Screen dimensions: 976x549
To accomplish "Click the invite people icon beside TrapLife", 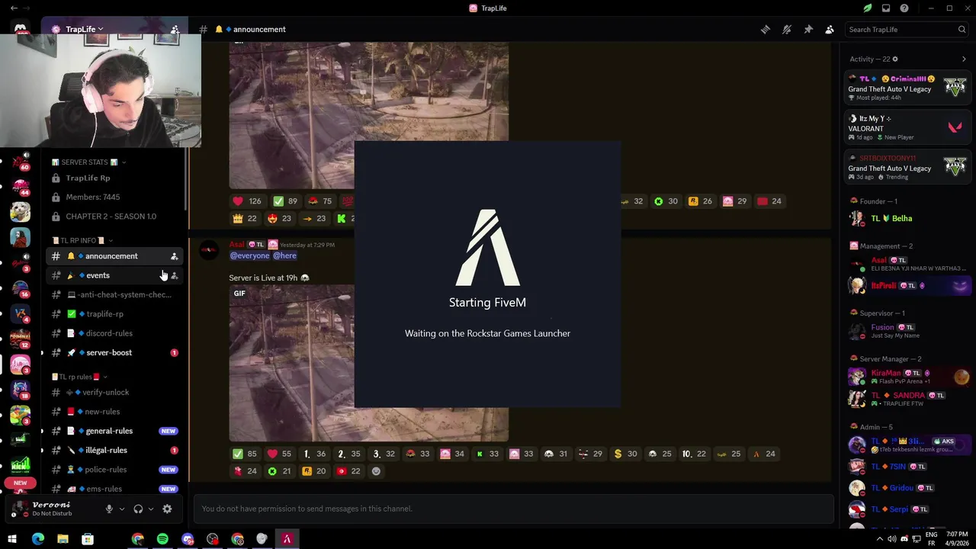I will [175, 29].
